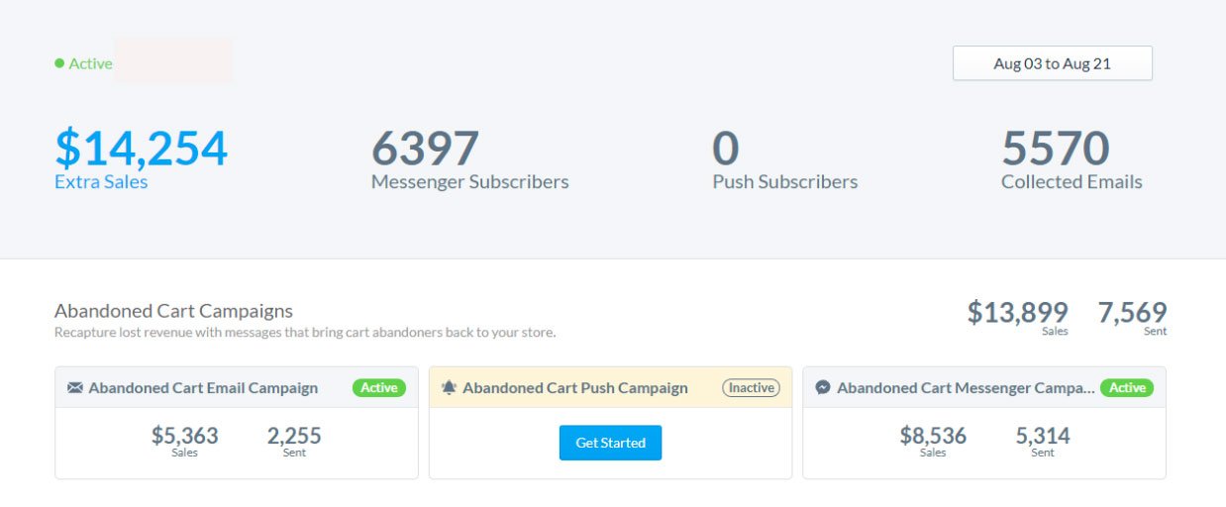The width and height of the screenshot is (1226, 507).
Task: Toggle the Inactive badge on Push Campaign
Action: [751, 388]
